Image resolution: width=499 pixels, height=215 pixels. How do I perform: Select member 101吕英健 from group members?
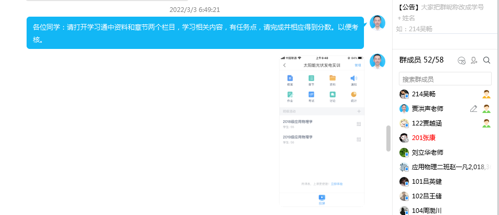click(426, 182)
